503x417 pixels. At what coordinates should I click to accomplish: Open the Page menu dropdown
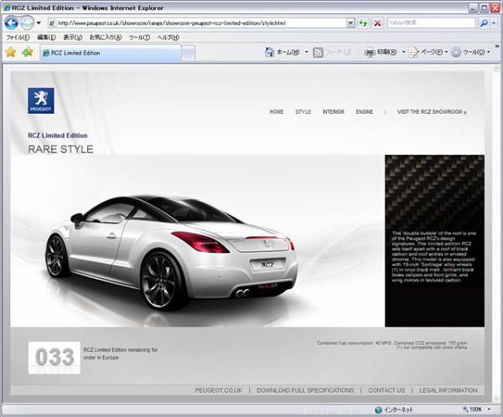pyautogui.click(x=446, y=52)
